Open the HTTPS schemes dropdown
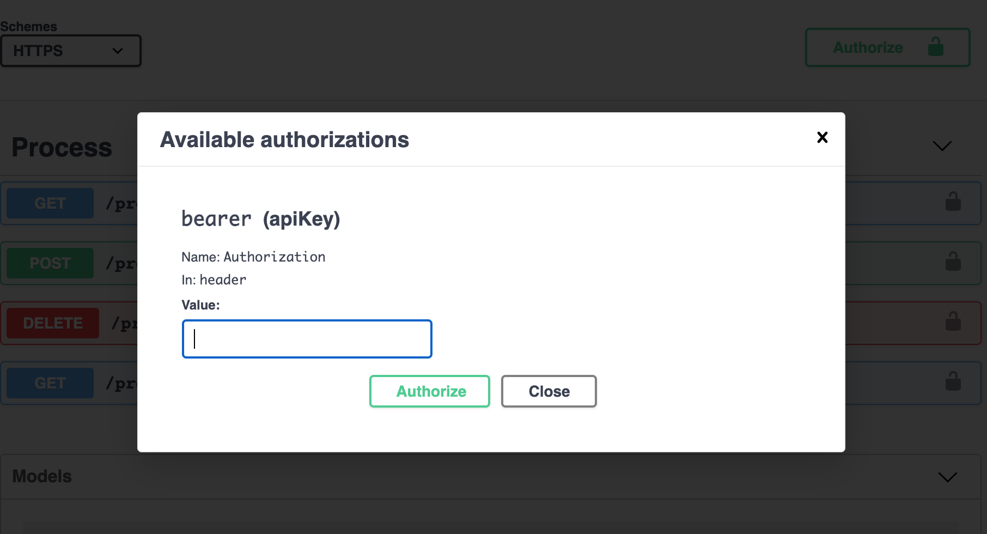987x534 pixels. tap(71, 51)
